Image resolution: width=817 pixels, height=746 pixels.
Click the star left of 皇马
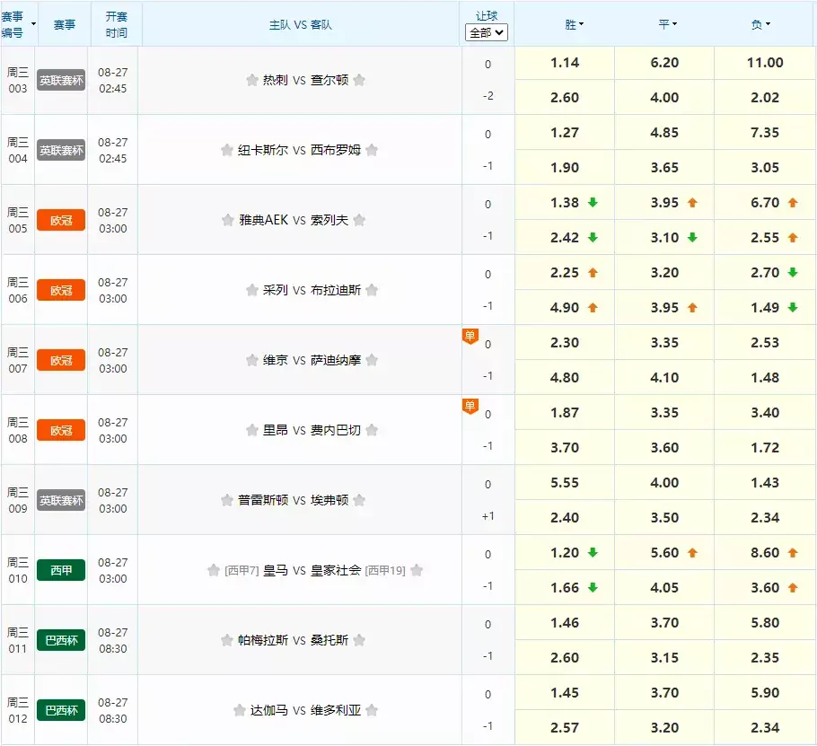213,570
